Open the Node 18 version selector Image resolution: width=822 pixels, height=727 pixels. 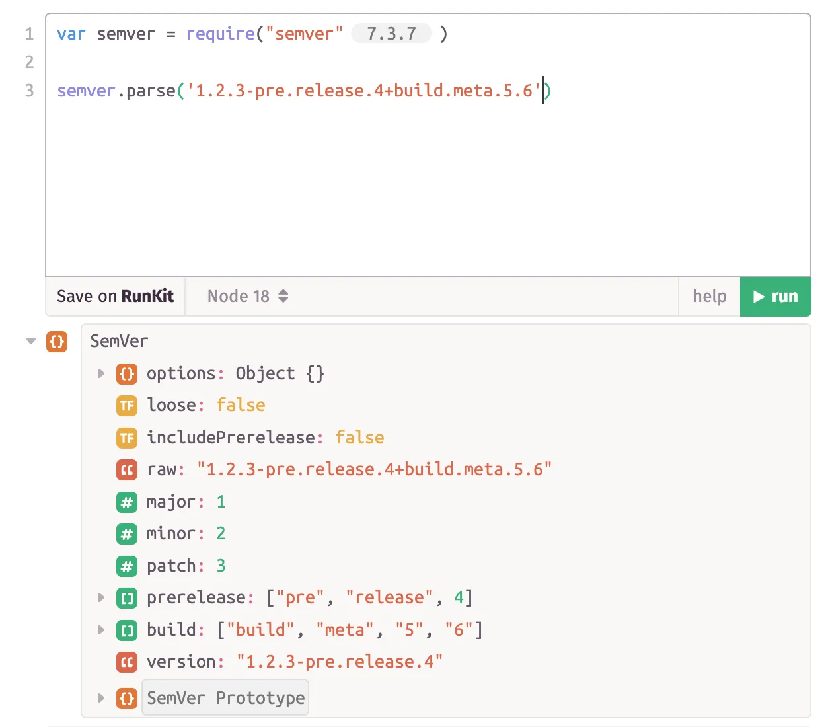[x=246, y=296]
